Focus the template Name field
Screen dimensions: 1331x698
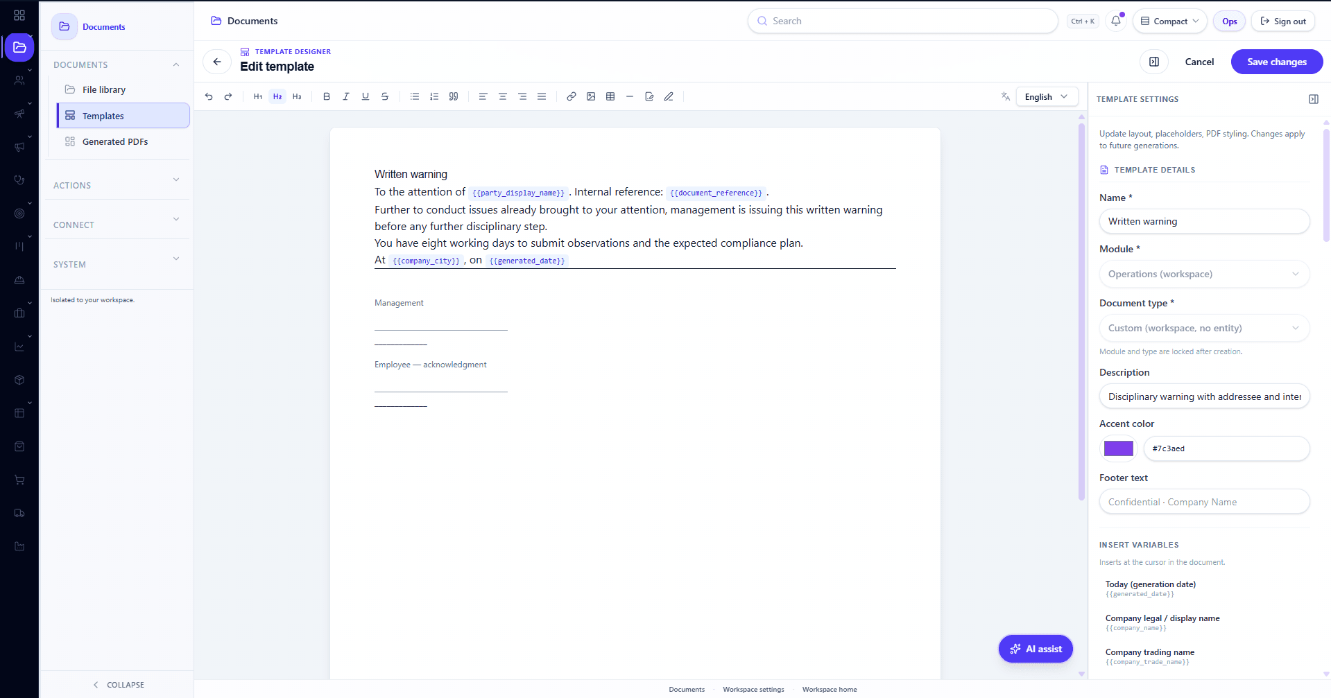1205,221
